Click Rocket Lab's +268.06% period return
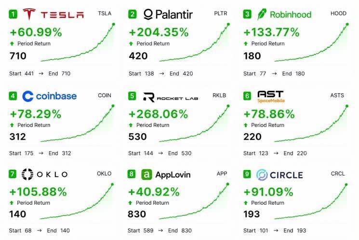 pyautogui.click(x=159, y=114)
